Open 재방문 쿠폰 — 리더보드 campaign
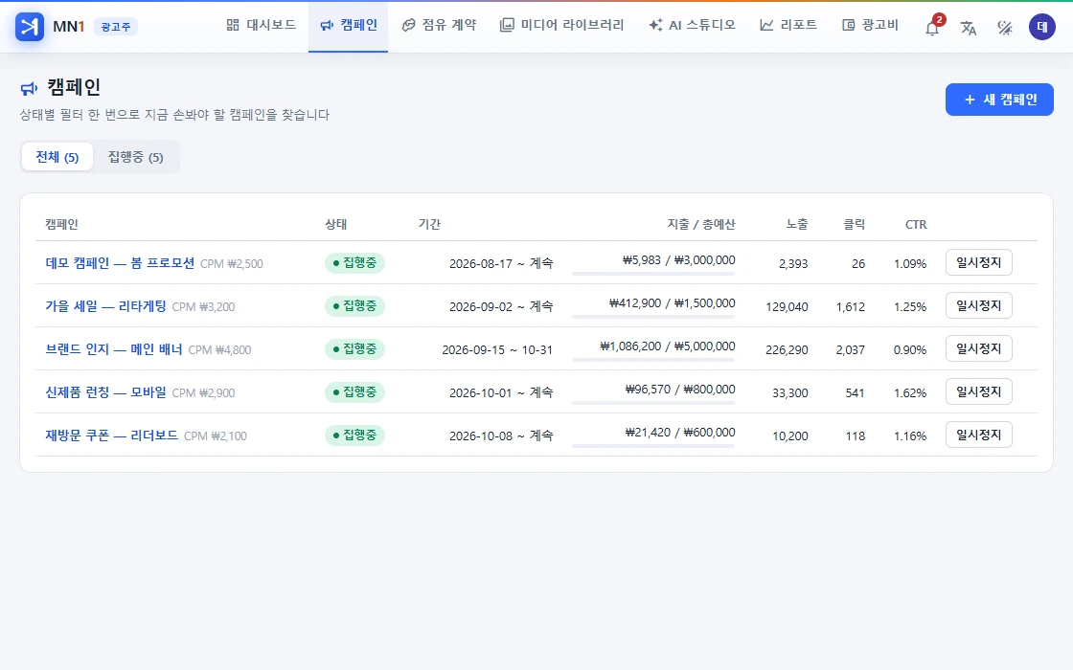 [x=111, y=435]
